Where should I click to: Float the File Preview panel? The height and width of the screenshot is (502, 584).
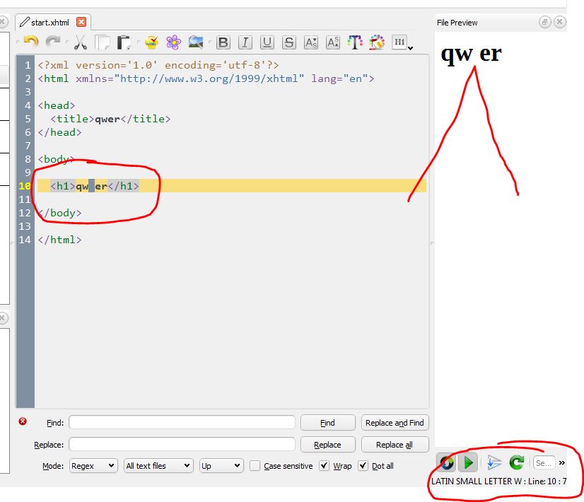click(x=544, y=22)
